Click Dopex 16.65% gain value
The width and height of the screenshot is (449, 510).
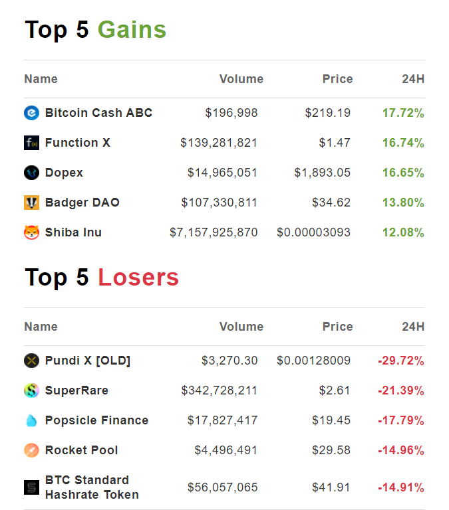point(403,173)
